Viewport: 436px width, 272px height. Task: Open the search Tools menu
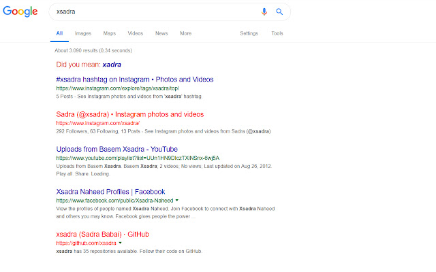pyautogui.click(x=277, y=33)
